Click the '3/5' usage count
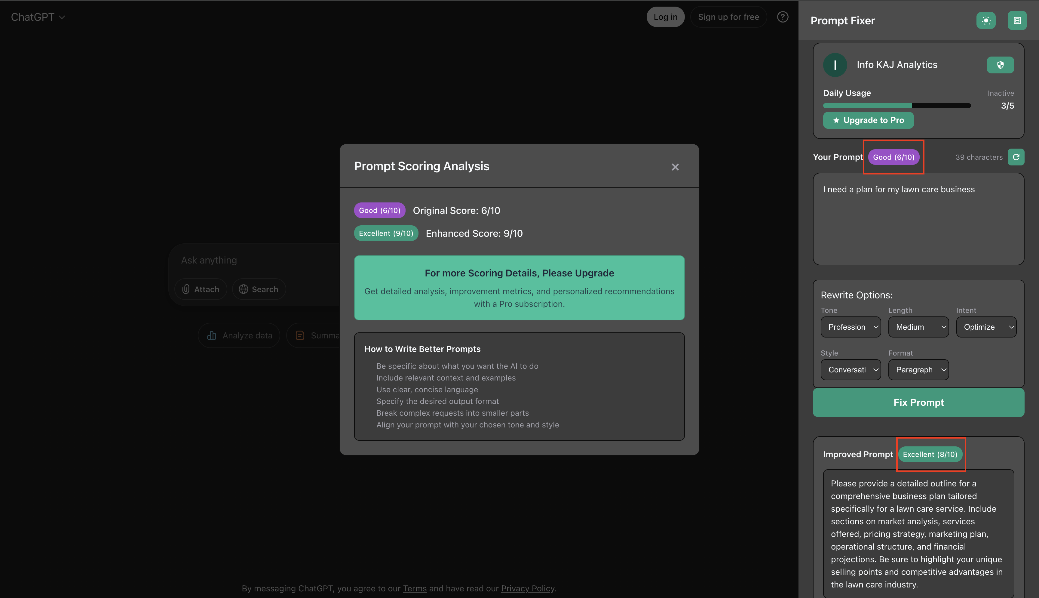 click(x=1007, y=106)
